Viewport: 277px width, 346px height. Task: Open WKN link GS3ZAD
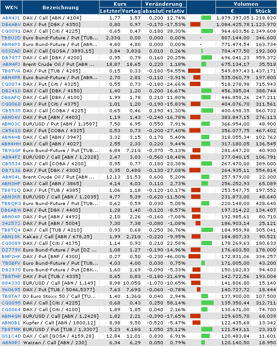click(11, 51)
